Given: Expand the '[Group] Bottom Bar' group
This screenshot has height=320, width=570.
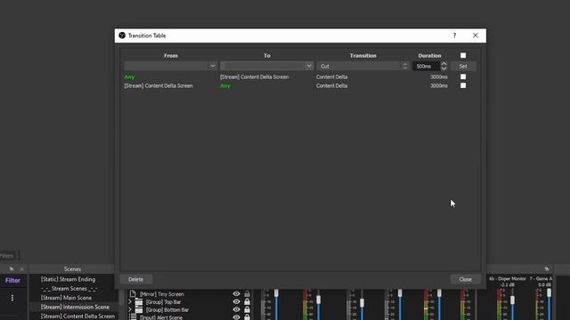Looking at the screenshot, I should pos(130,310).
